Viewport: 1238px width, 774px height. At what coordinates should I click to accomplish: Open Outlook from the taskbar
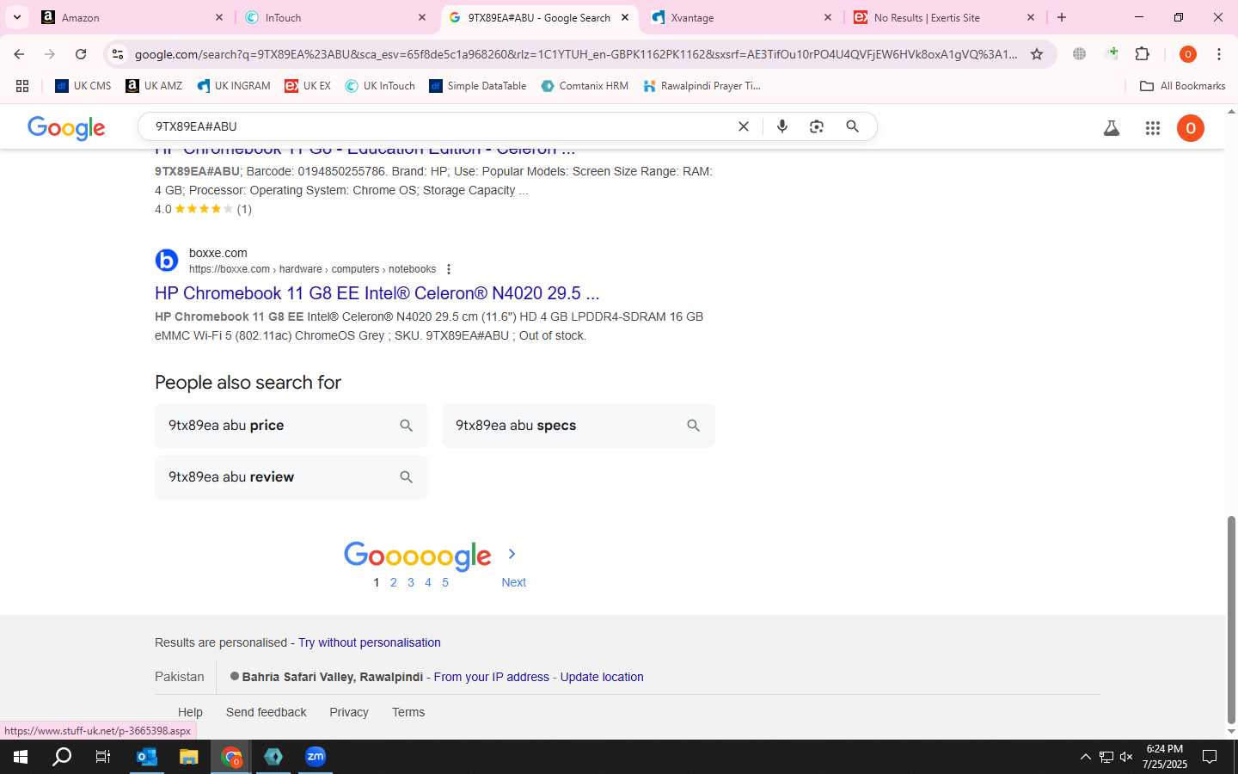tap(147, 757)
